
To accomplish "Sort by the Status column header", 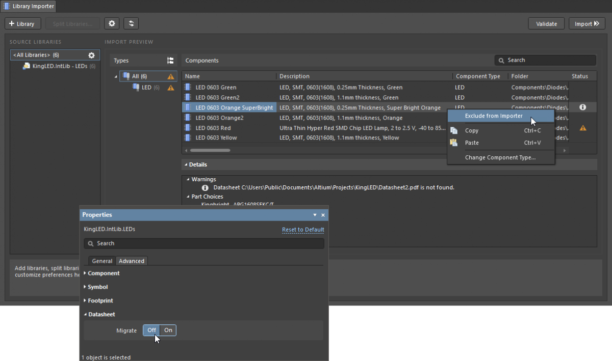I will (583, 76).
